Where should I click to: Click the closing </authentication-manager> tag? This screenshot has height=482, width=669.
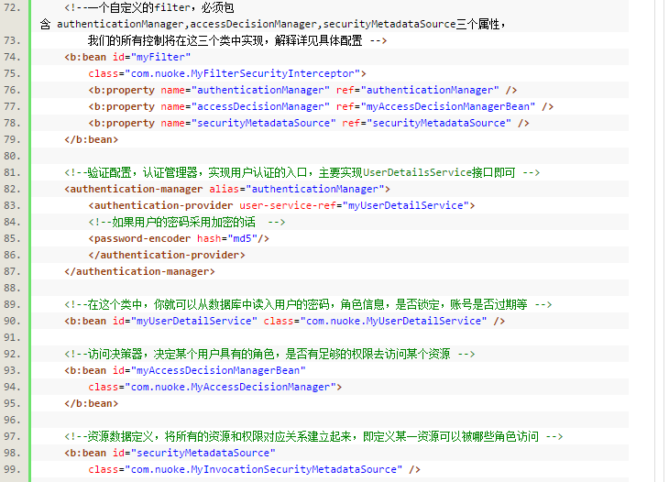click(x=139, y=271)
